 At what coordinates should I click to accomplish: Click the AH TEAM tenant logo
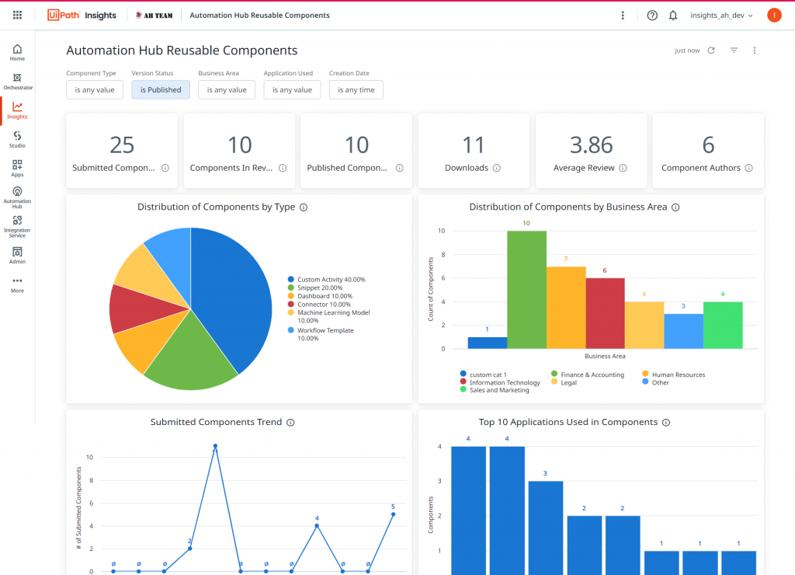point(154,16)
